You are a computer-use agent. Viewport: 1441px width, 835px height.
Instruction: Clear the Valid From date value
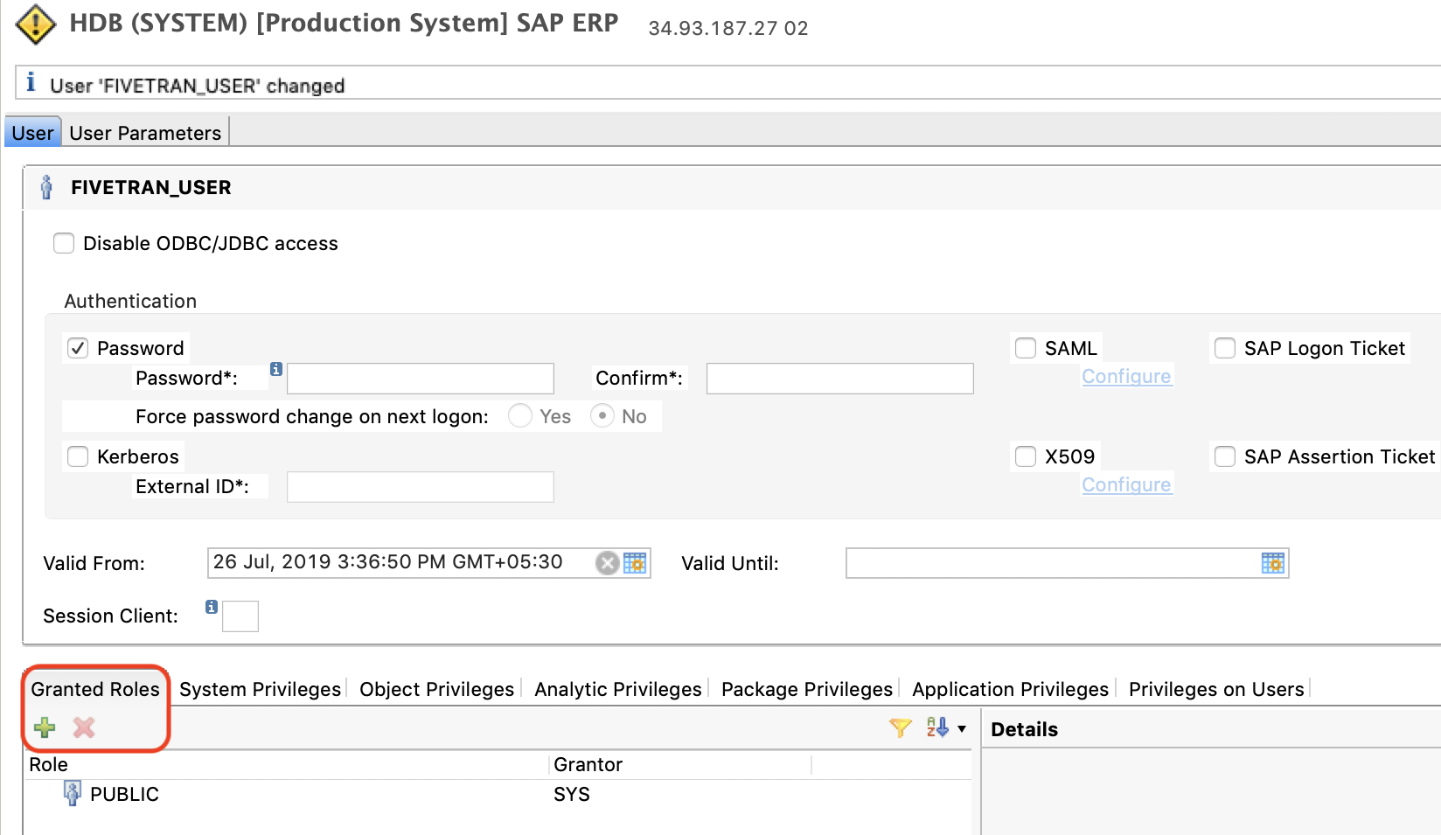[x=607, y=563]
